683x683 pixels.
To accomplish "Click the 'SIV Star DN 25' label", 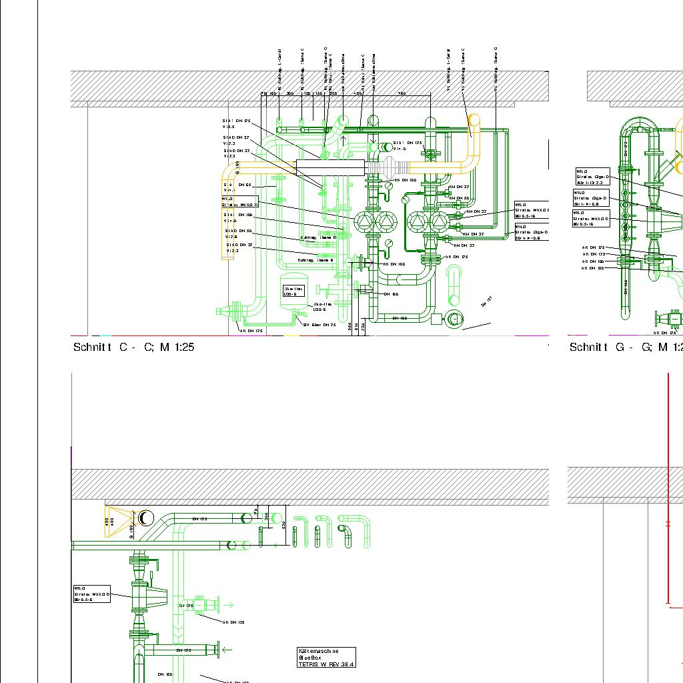I will click(x=319, y=325).
